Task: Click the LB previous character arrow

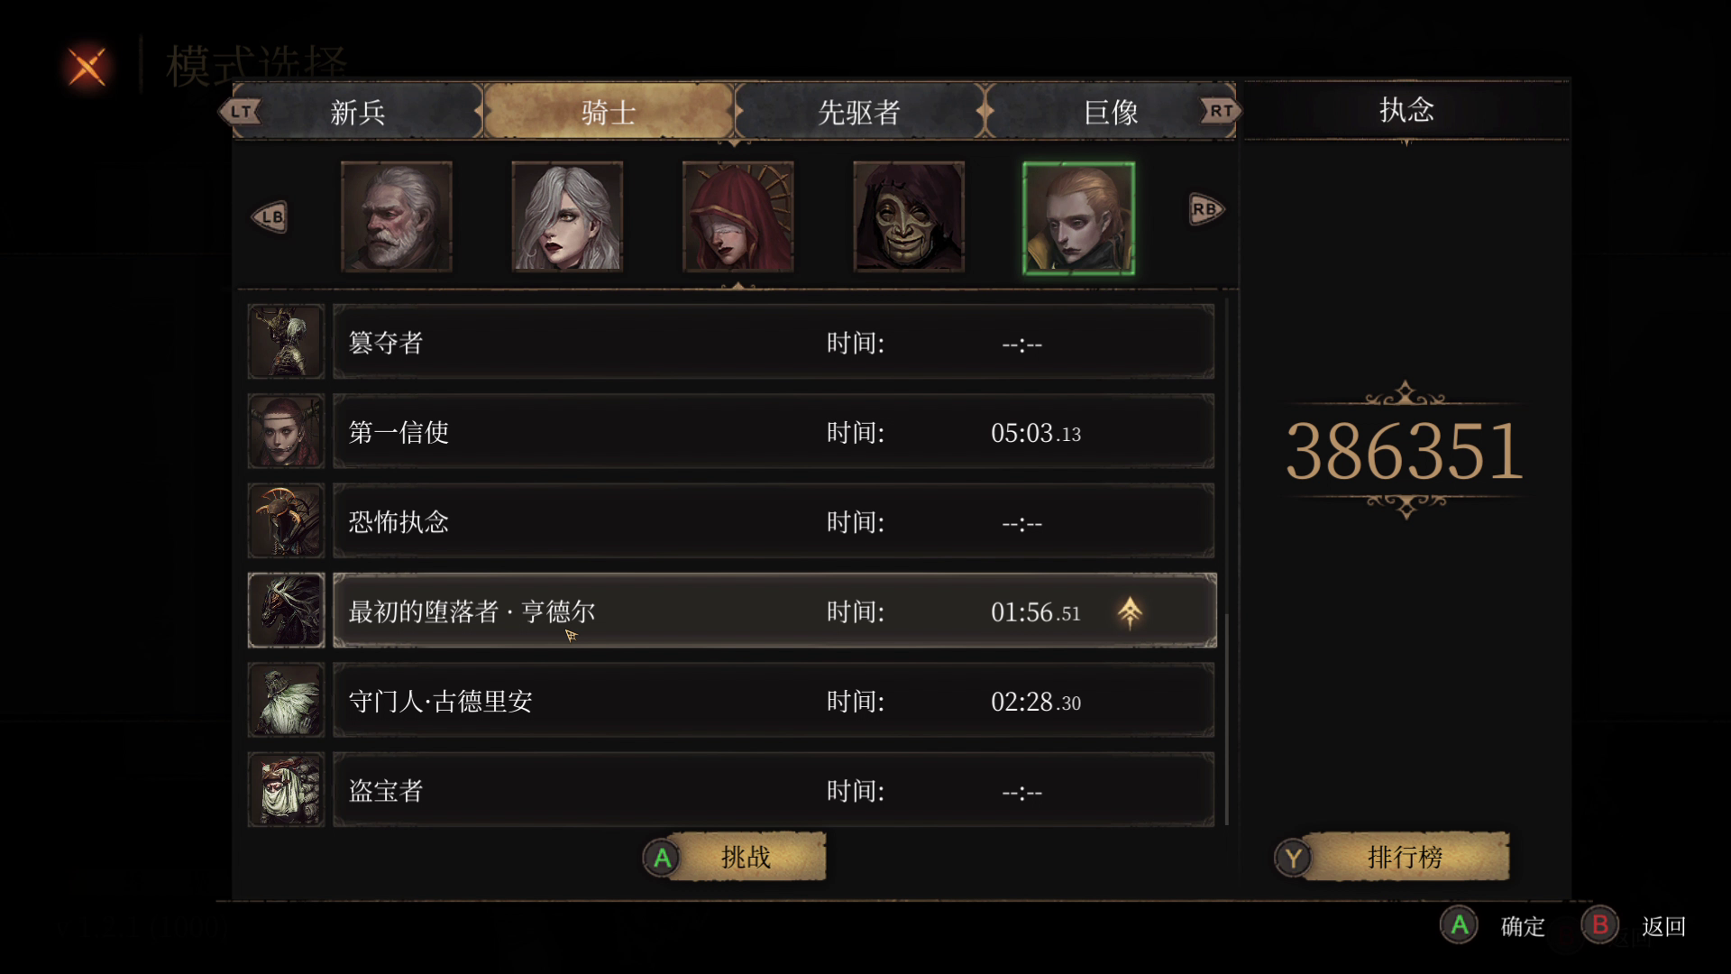Action: click(270, 216)
